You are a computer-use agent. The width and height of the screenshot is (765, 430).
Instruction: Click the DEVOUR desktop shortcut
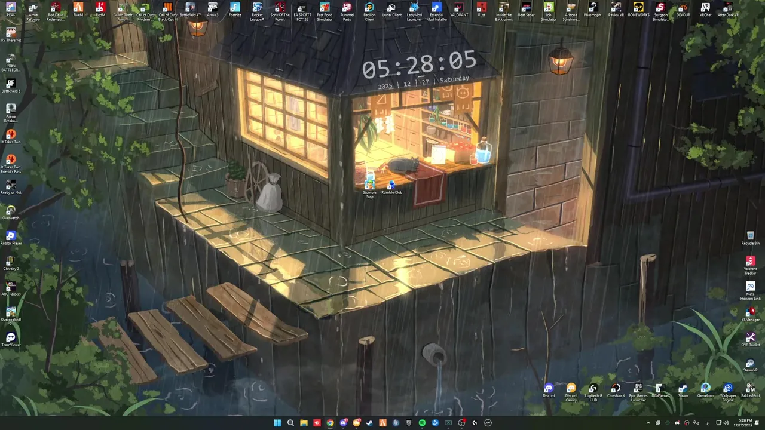[x=683, y=10]
